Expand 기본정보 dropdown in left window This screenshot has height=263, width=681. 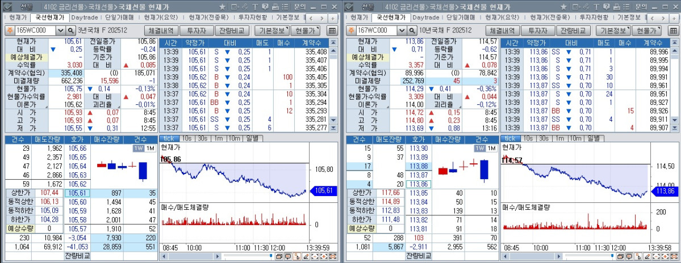[x=272, y=31]
